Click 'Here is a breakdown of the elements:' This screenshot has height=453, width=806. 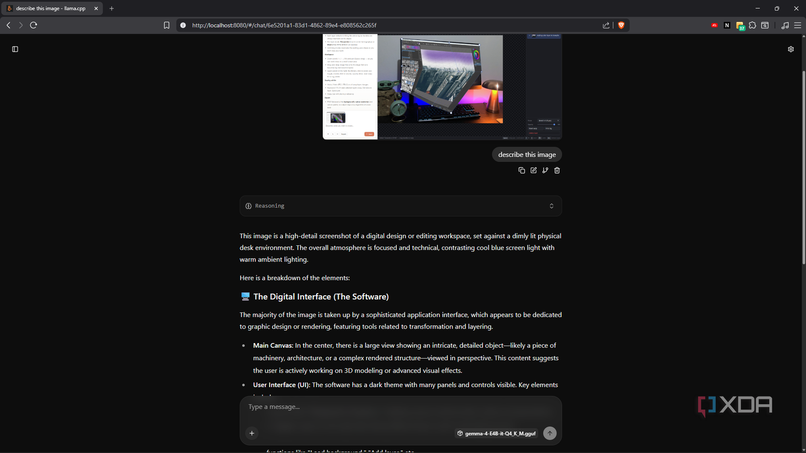point(294,277)
